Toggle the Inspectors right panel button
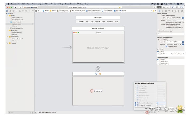190x117 pixels. [181, 7]
